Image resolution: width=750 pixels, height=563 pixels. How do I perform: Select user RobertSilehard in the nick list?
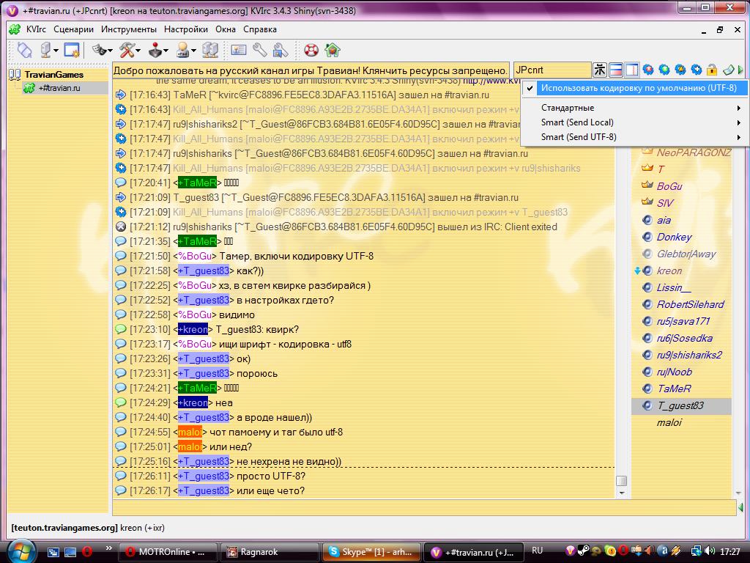point(690,304)
